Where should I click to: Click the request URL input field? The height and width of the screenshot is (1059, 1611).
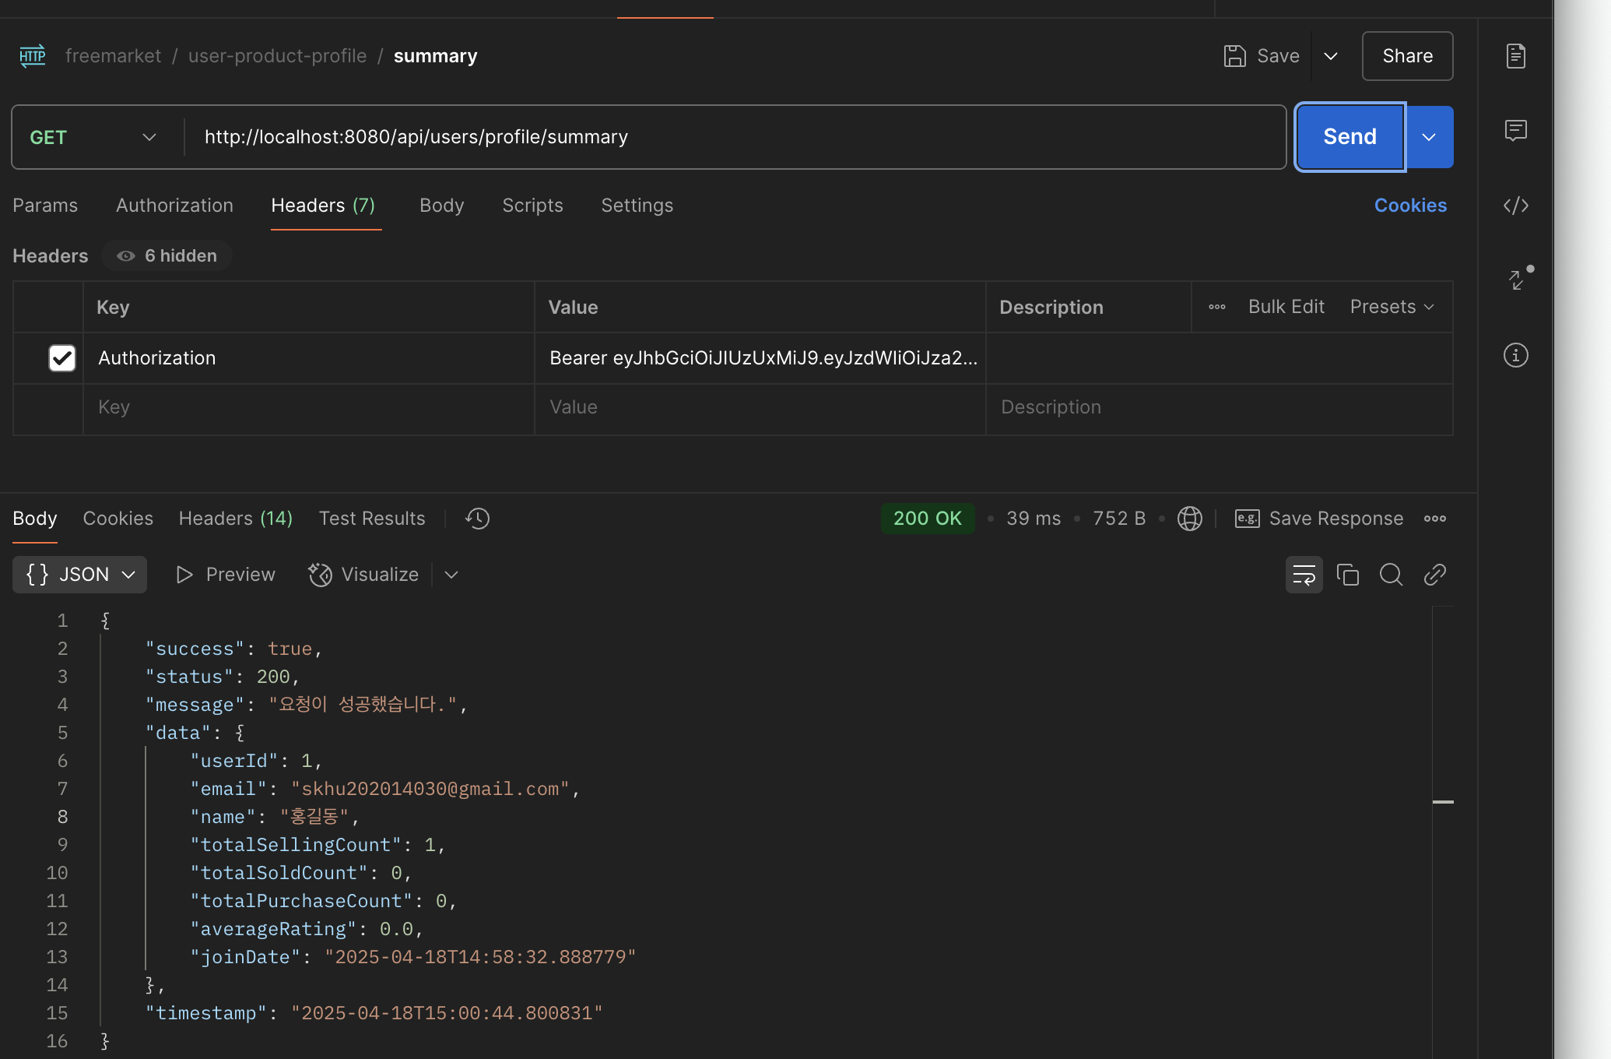732,138
